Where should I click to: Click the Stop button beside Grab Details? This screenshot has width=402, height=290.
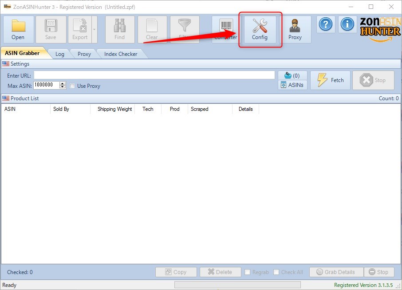[379, 272]
